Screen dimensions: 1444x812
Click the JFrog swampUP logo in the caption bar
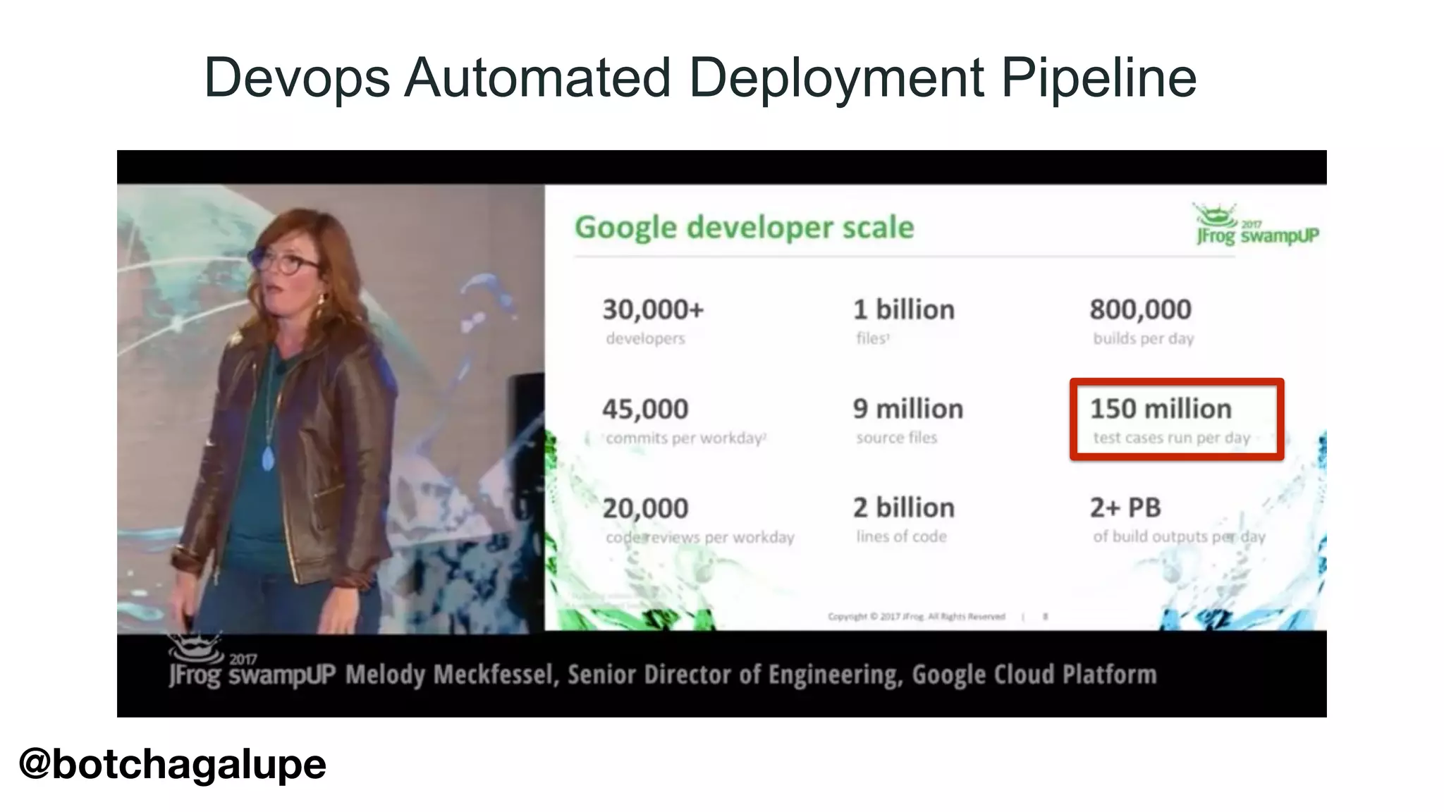pyautogui.click(x=252, y=661)
